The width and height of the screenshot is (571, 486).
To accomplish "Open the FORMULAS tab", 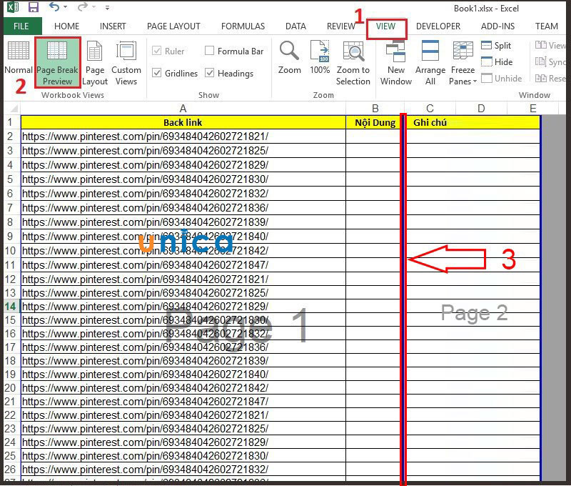I will coord(243,26).
